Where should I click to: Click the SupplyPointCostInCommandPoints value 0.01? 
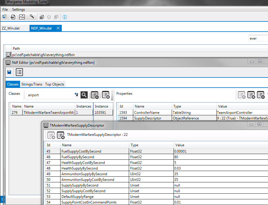(x=221, y=202)
